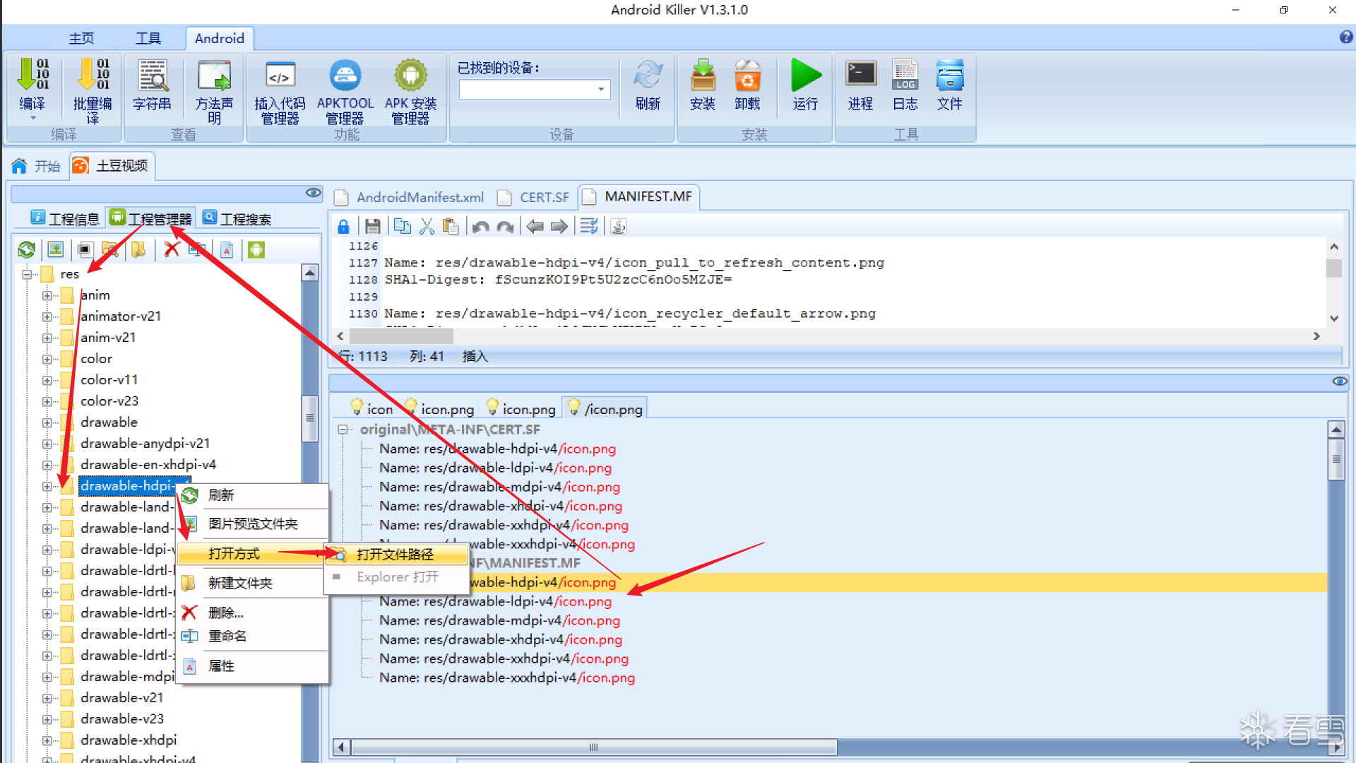Open the 方法声明 method declaration tool

click(214, 90)
